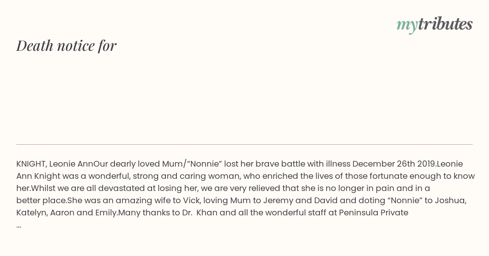Click the words "Peninsula Private"
The width and height of the screenshot is (489, 256).
click(x=374, y=213)
